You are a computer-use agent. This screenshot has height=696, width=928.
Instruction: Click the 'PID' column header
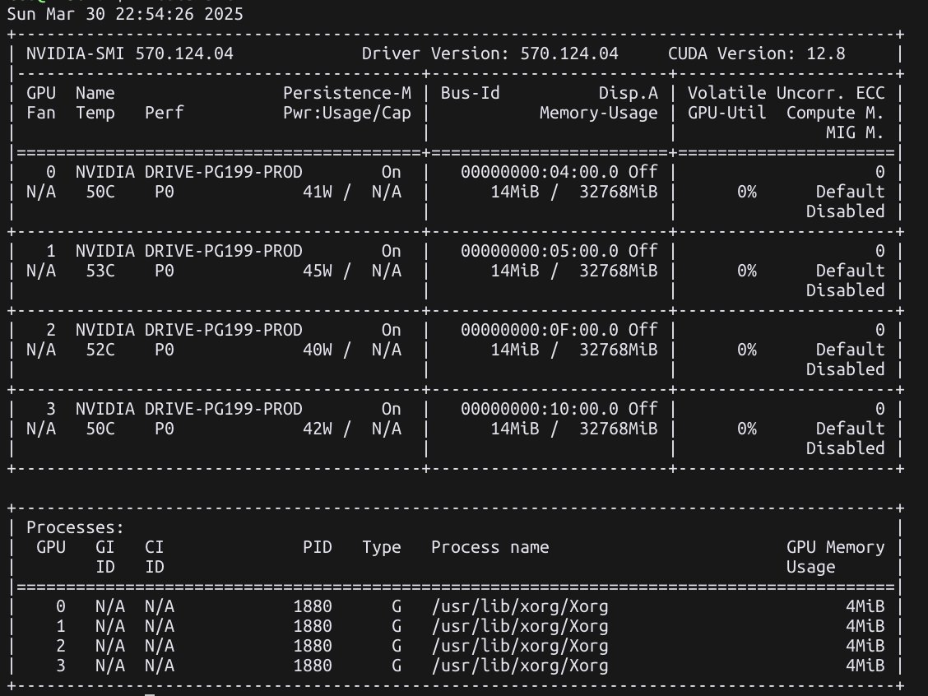pos(318,547)
